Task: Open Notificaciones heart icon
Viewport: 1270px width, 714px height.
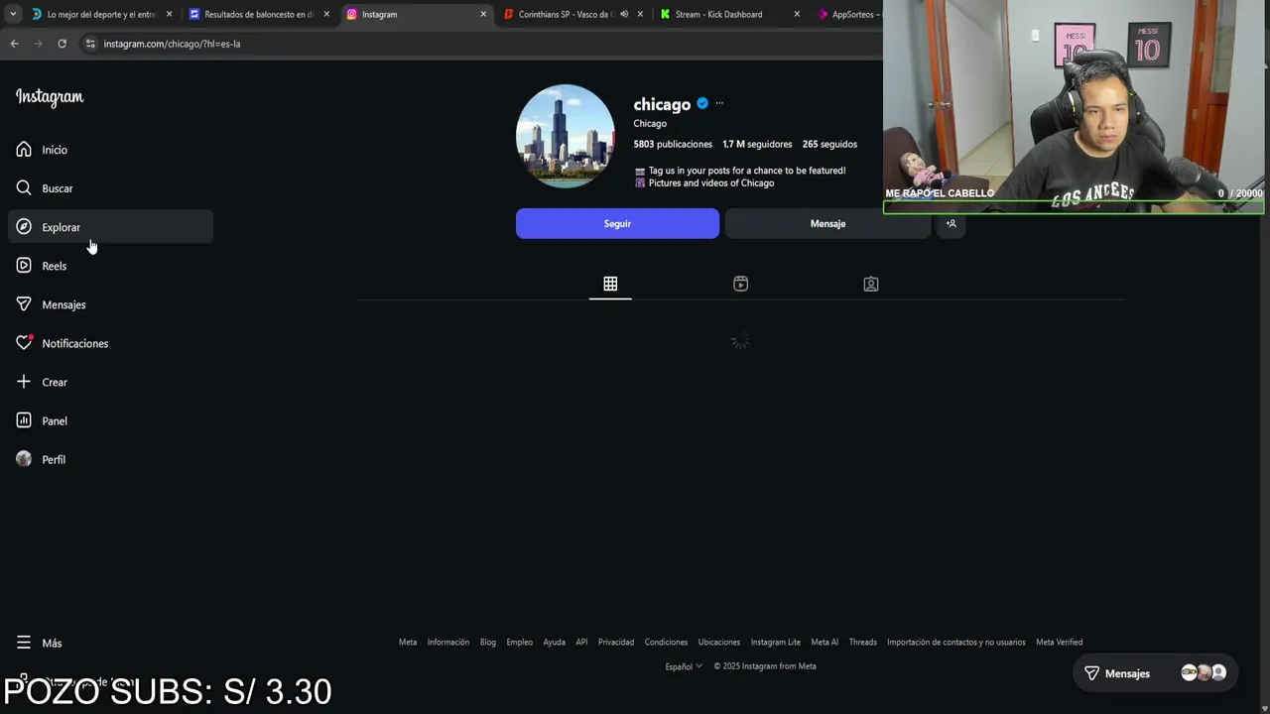Action: pyautogui.click(x=24, y=343)
